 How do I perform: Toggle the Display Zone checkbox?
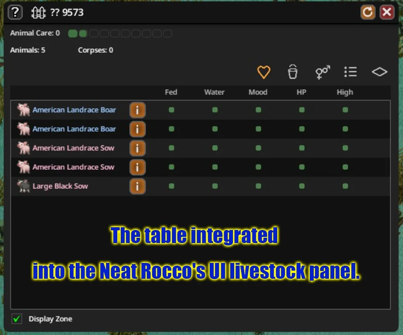click(17, 319)
